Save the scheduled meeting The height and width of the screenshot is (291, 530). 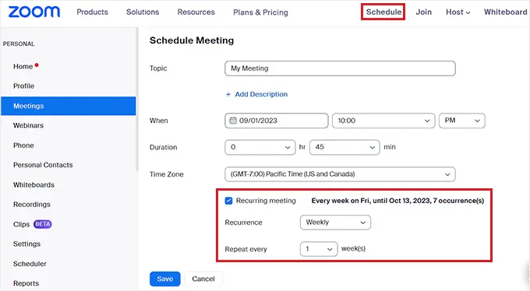pos(165,279)
